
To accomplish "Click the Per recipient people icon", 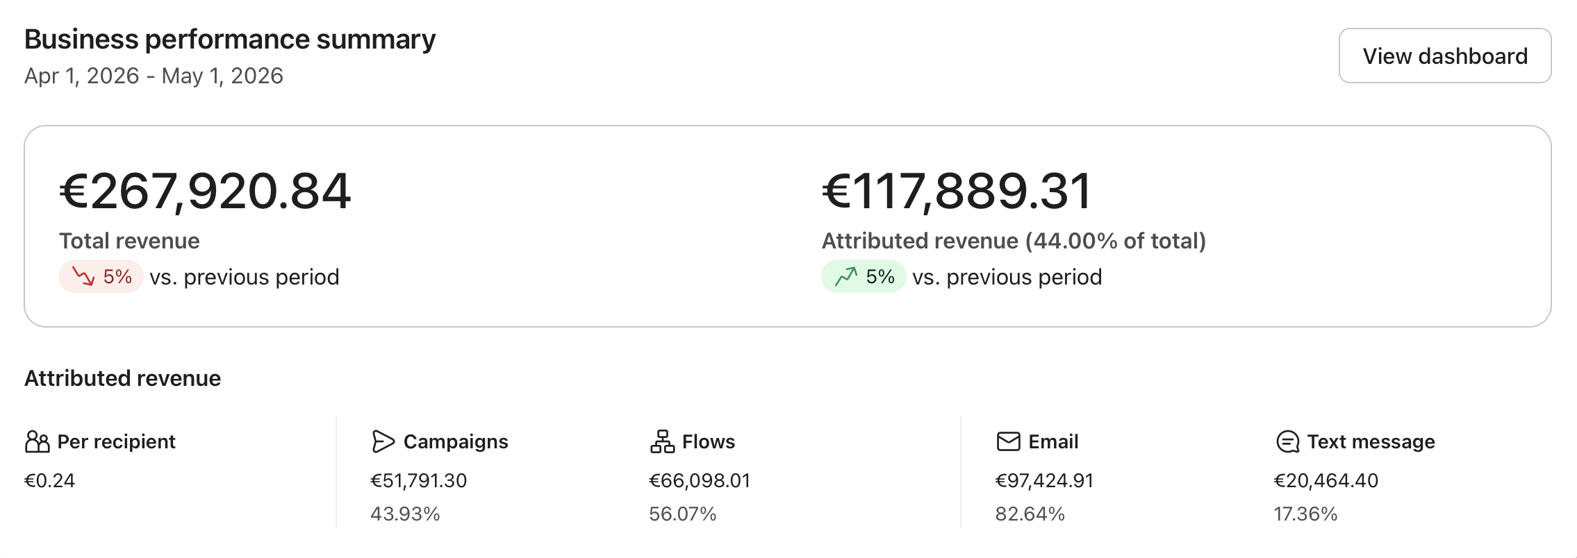I will tap(37, 441).
